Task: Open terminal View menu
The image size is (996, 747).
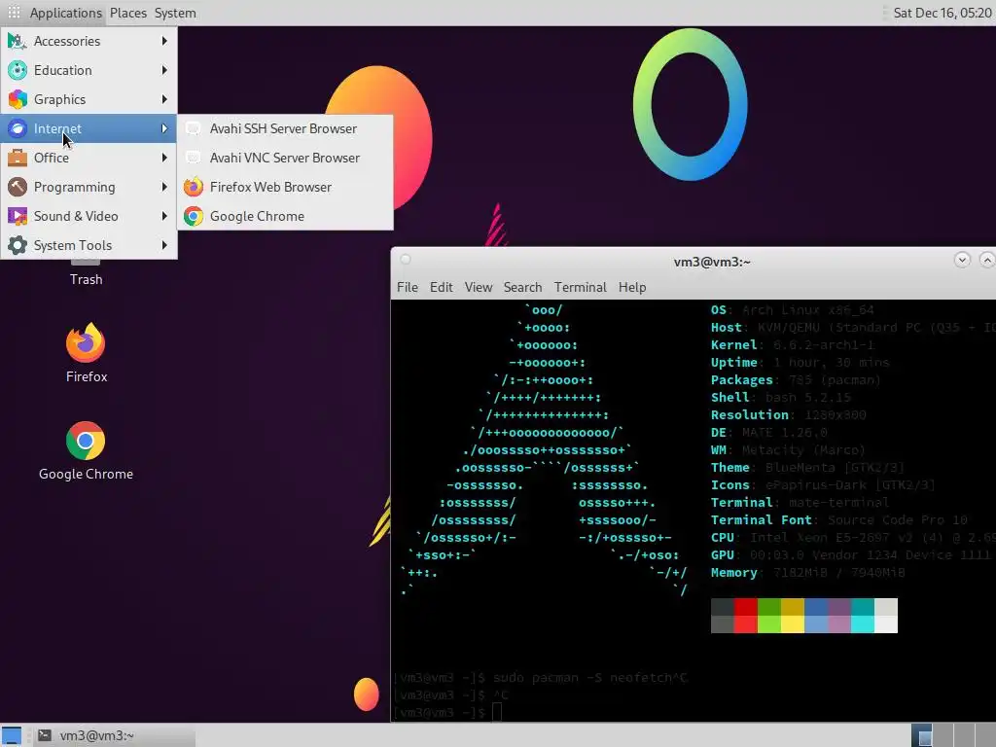Action: point(479,287)
